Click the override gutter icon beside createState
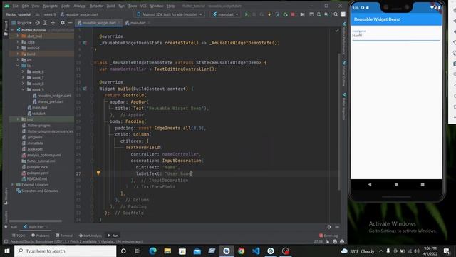This screenshot has height=257, width=456. pyautogui.click(x=84, y=43)
